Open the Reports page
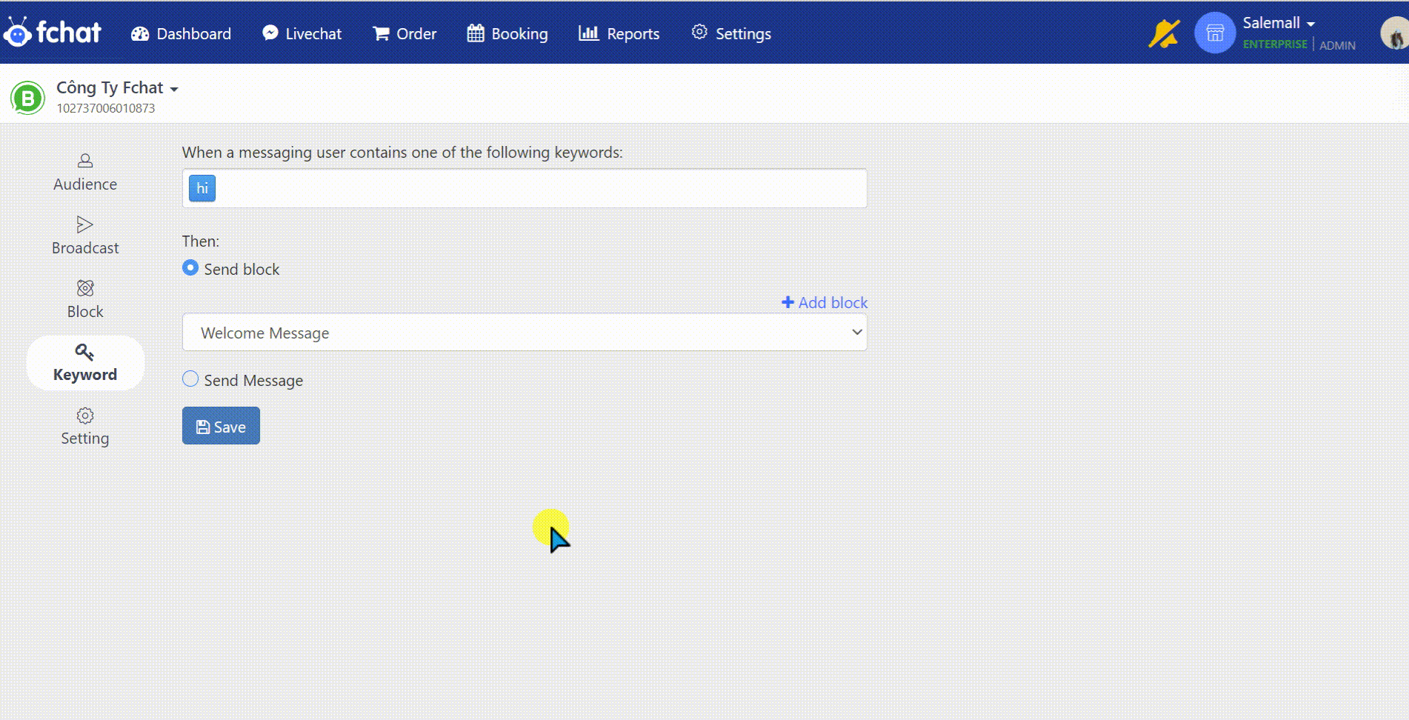Image resolution: width=1409 pixels, height=720 pixels. 619,33
